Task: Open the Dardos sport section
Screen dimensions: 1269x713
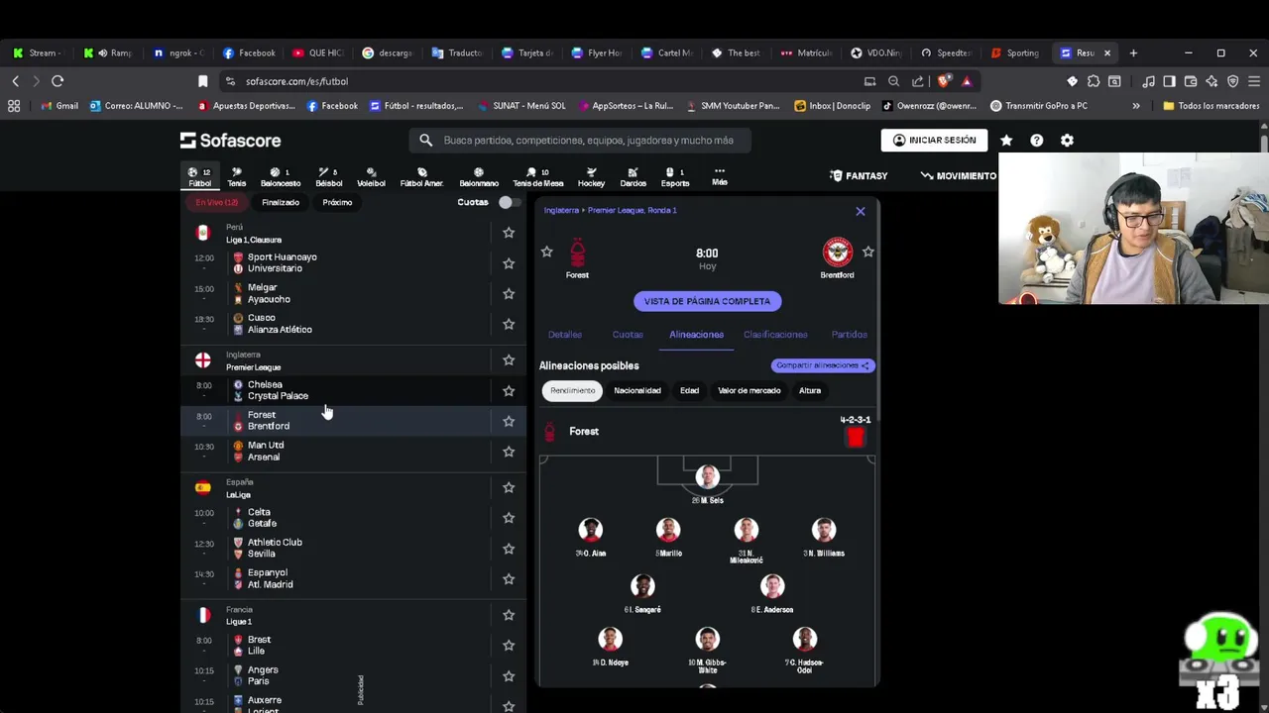Action: pos(633,176)
